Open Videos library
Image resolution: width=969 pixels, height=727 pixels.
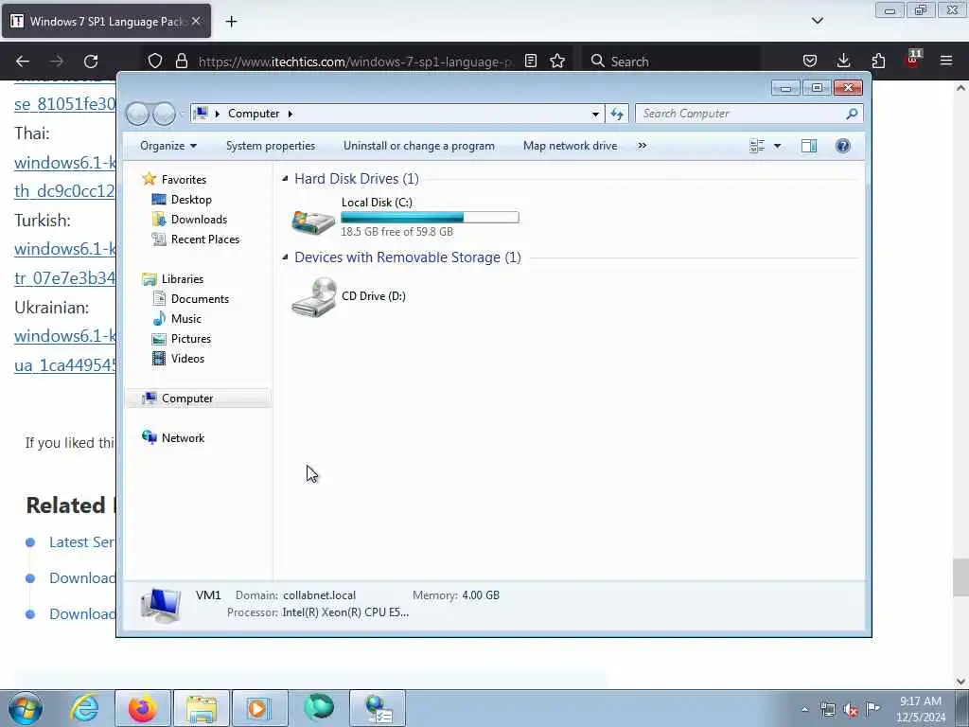[x=187, y=359]
